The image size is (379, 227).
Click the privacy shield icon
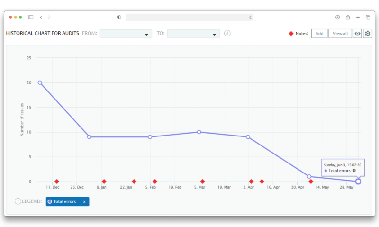[119, 18]
